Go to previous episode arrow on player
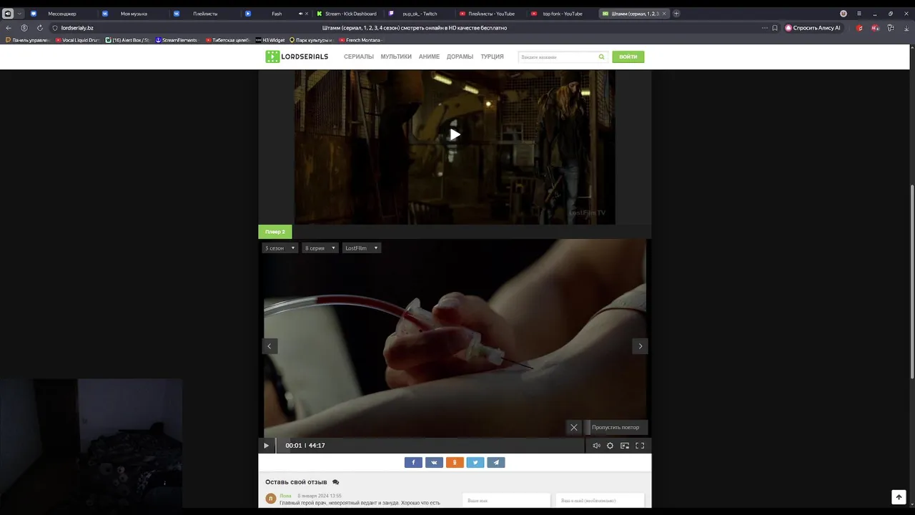915x515 pixels. tap(269, 346)
